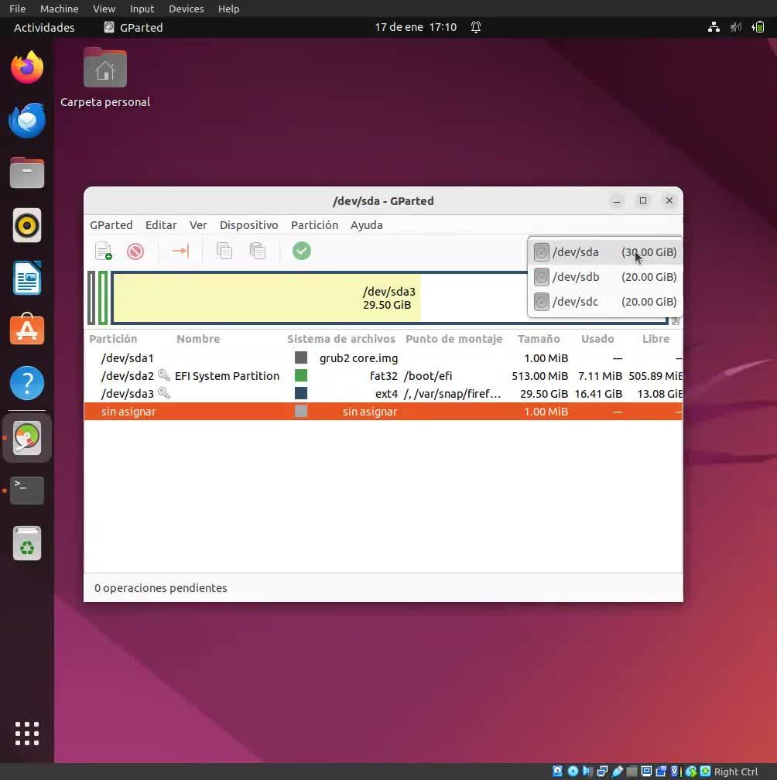Screen dimensions: 777x780
Task: Select /dev/sdb from the device dropdown
Action: tap(604, 277)
